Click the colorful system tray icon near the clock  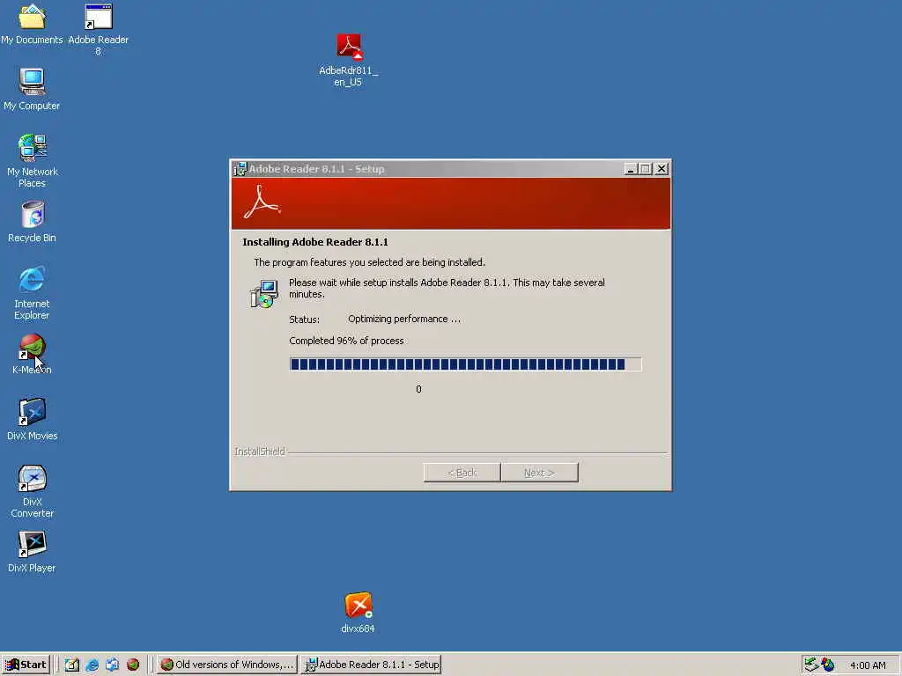pyautogui.click(x=828, y=665)
